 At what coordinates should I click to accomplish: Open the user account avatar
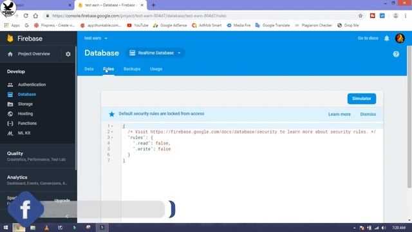pyautogui.click(x=400, y=39)
